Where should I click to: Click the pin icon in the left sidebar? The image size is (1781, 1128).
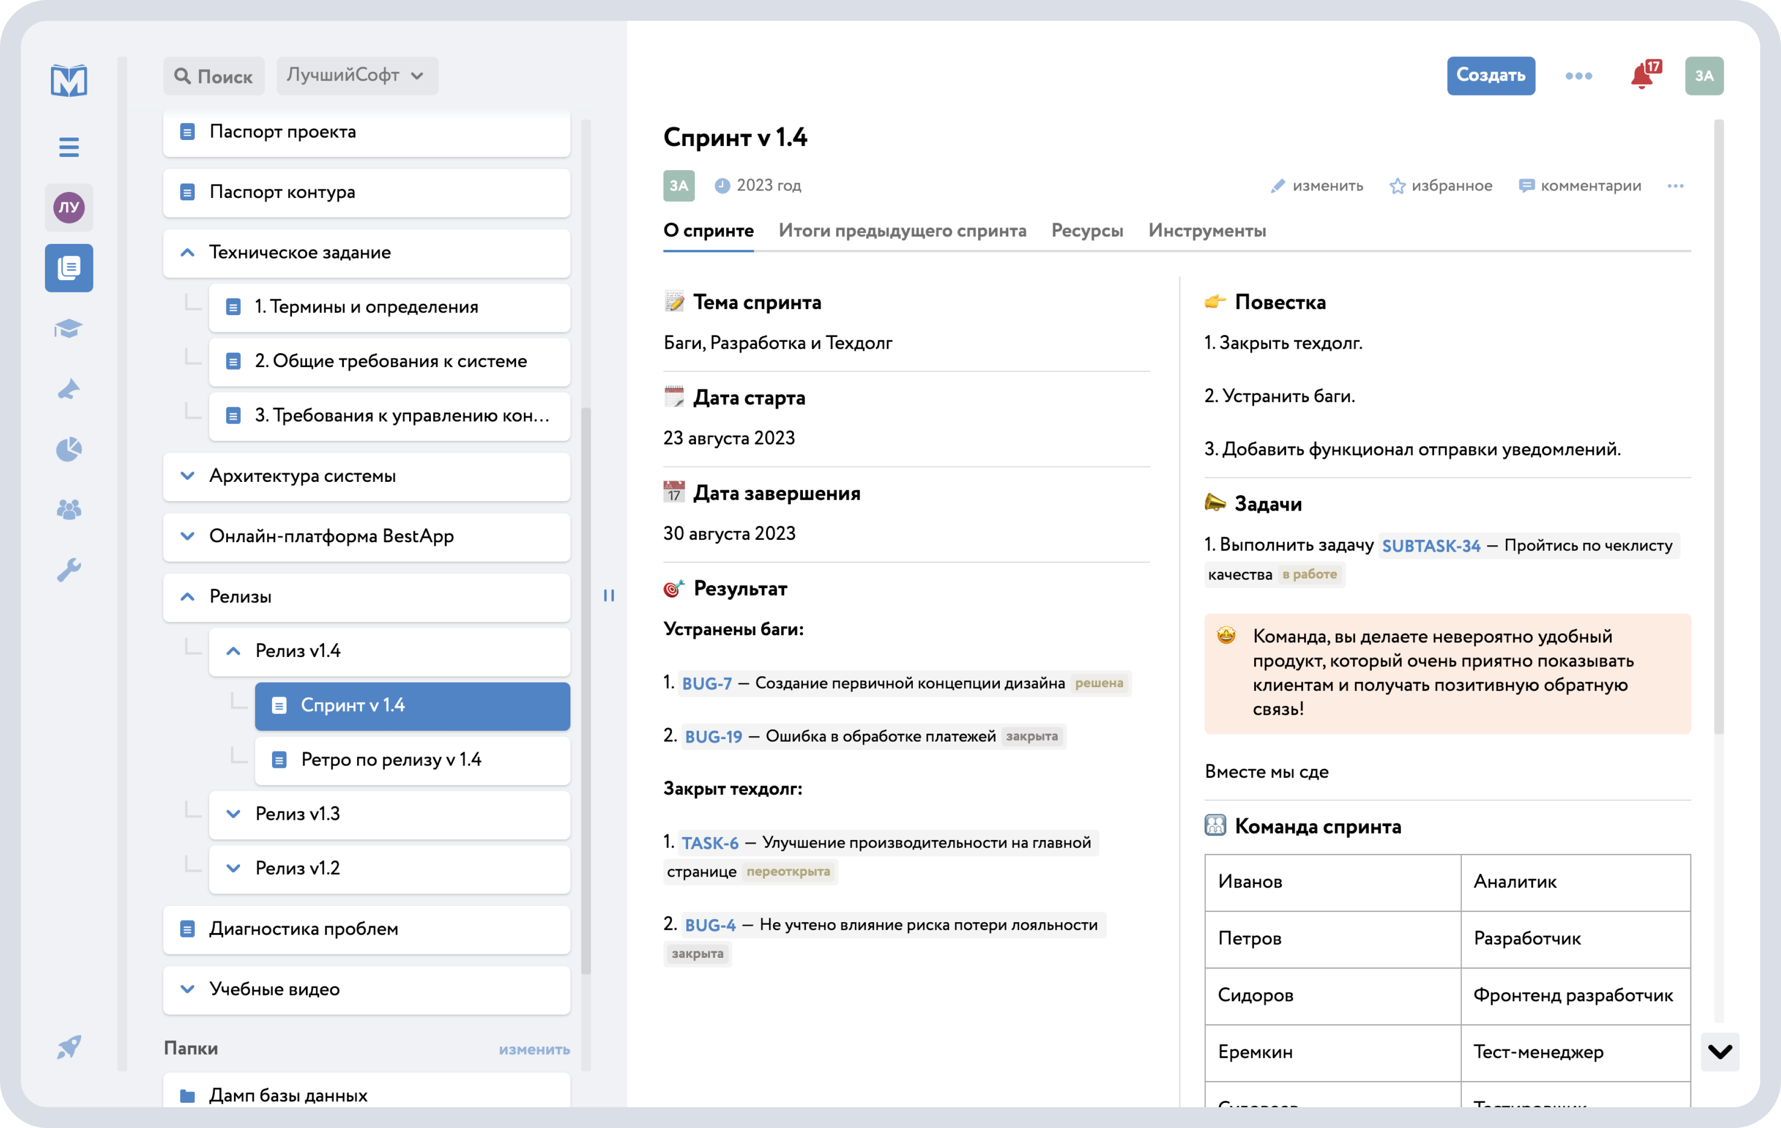click(x=69, y=389)
